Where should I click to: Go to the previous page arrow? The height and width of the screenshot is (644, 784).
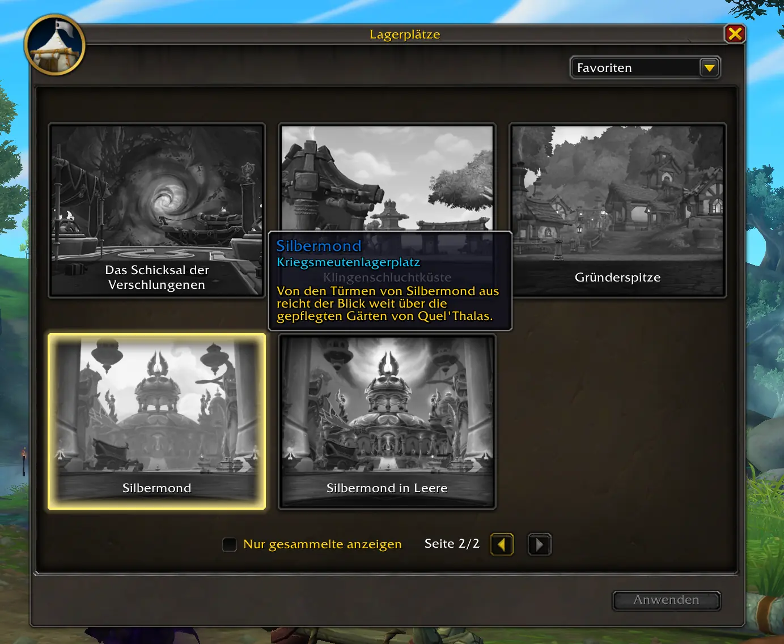502,545
